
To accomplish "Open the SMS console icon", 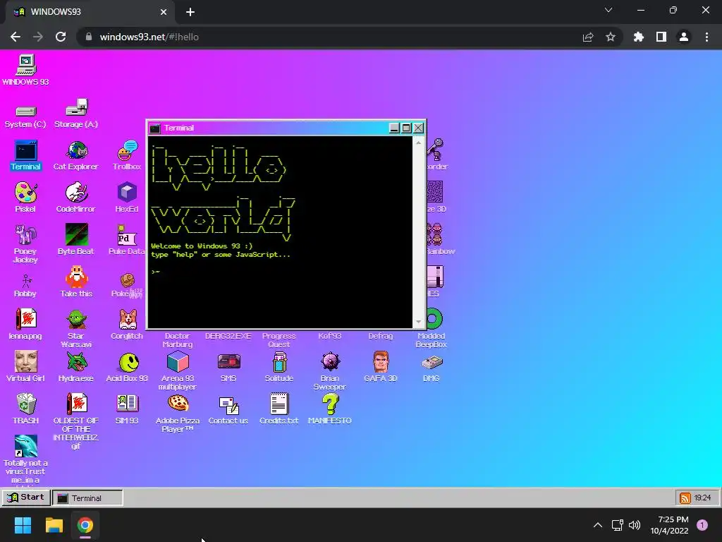I will [x=229, y=362].
